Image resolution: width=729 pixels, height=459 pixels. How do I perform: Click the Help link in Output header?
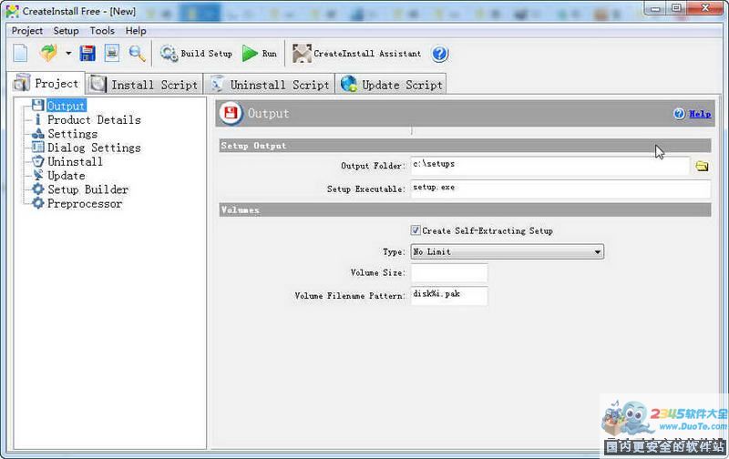[x=700, y=114]
